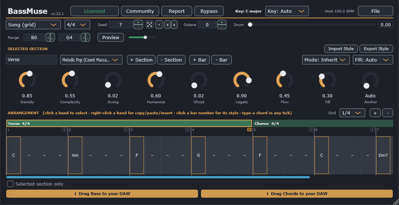Open the Community button
Viewport: 399px width, 205px height.
pyautogui.click(x=140, y=11)
